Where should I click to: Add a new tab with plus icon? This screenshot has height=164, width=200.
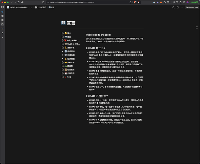click(x=3, y=37)
